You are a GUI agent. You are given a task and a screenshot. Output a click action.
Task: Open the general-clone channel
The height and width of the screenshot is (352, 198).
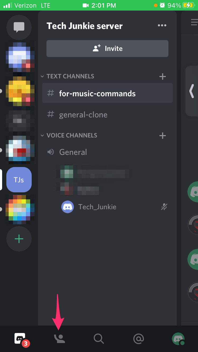[107, 115]
